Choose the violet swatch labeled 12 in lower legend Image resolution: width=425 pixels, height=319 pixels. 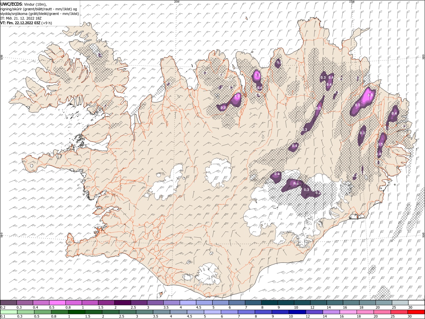(314, 312)
